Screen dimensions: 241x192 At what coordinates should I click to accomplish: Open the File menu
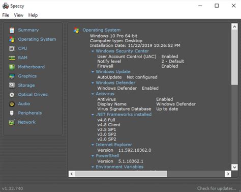point(6,15)
